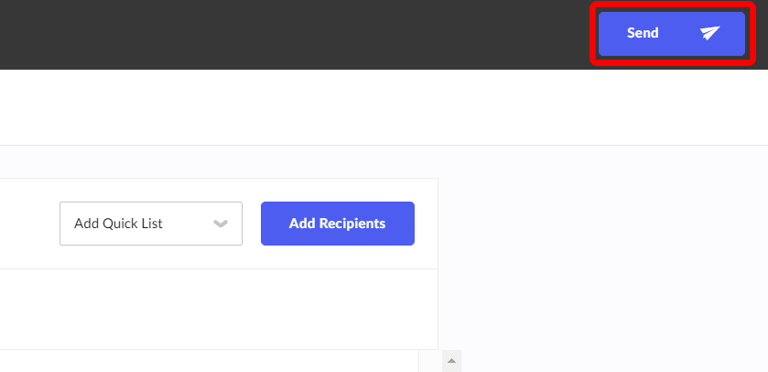Viewport: 768px width, 372px height.
Task: Click the white area under the header bar
Action: [384, 107]
